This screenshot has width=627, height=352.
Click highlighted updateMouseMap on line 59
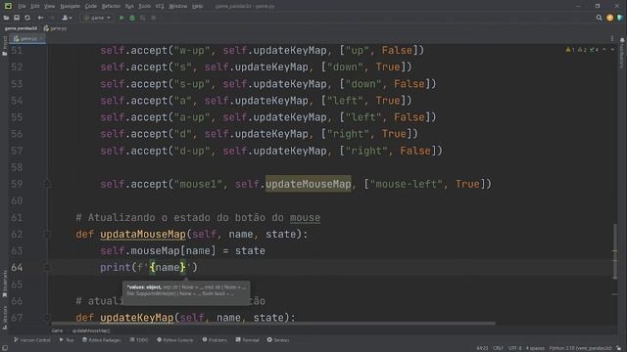(x=309, y=184)
